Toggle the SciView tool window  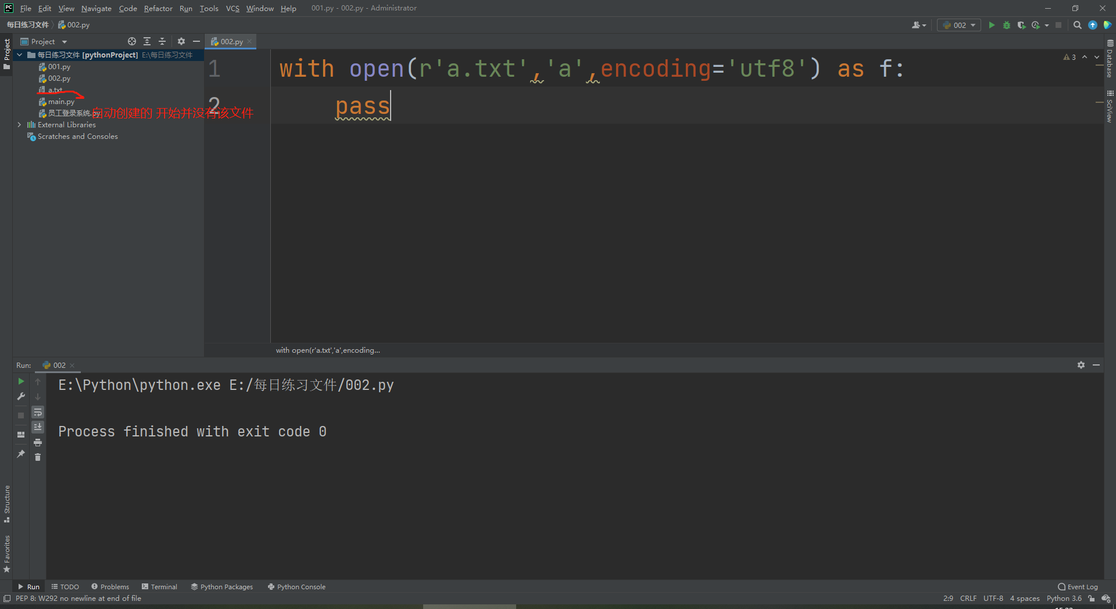coord(1110,106)
